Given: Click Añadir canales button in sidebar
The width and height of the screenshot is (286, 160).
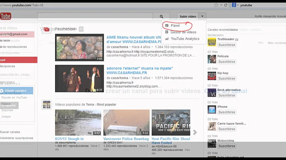Looking at the screenshot, I should coord(16,91).
